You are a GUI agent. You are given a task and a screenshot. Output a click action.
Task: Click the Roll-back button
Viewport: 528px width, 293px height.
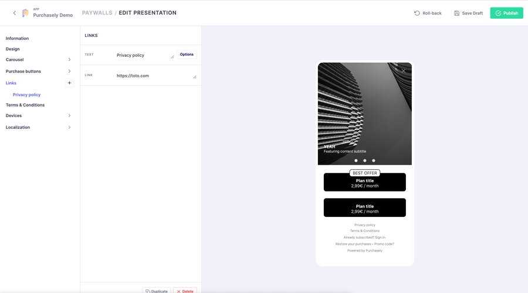coord(428,13)
